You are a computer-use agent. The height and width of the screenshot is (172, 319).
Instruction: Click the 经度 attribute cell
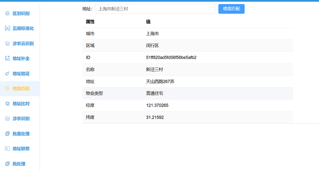pos(90,105)
